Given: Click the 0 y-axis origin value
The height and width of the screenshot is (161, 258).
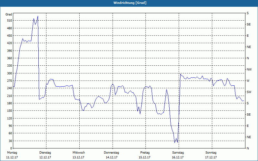Looking at the screenshot, I should (x=11, y=148).
